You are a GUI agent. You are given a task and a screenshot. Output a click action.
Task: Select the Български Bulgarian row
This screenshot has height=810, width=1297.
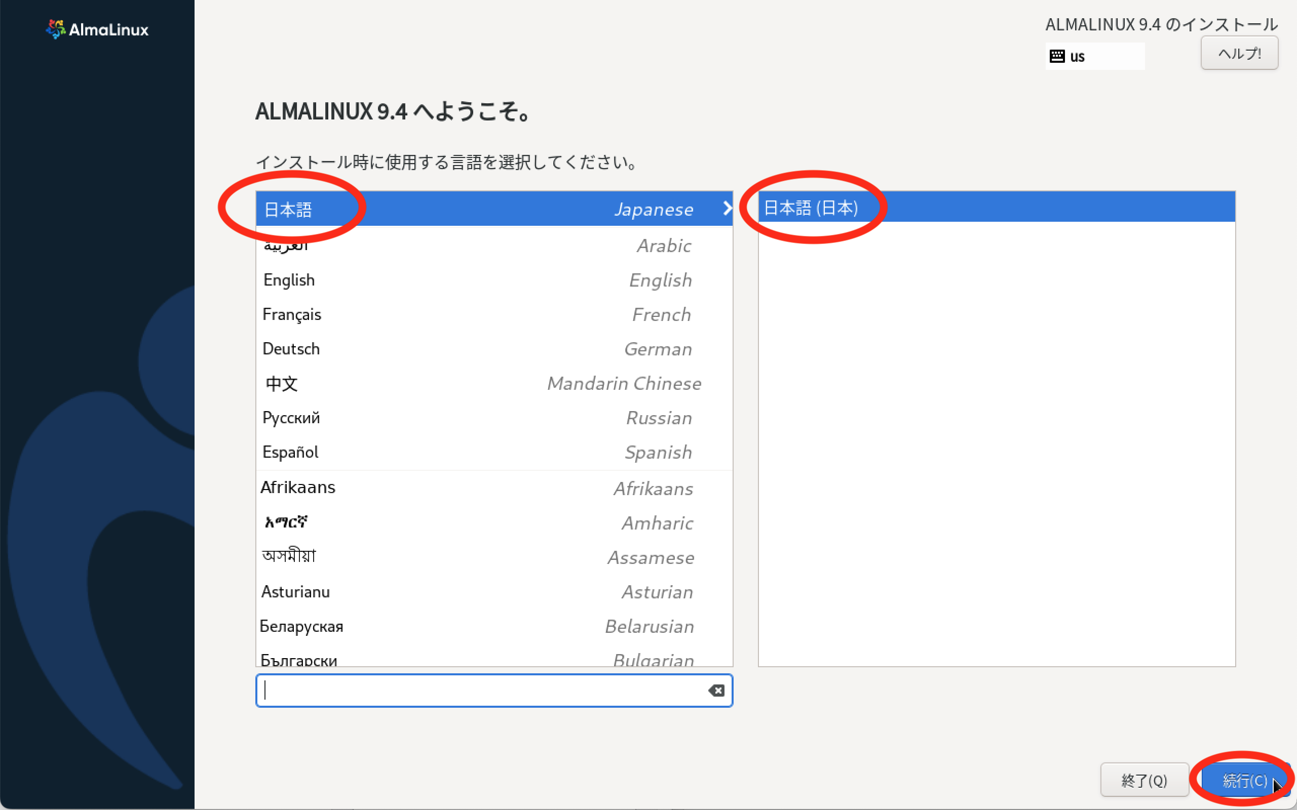[x=494, y=656]
